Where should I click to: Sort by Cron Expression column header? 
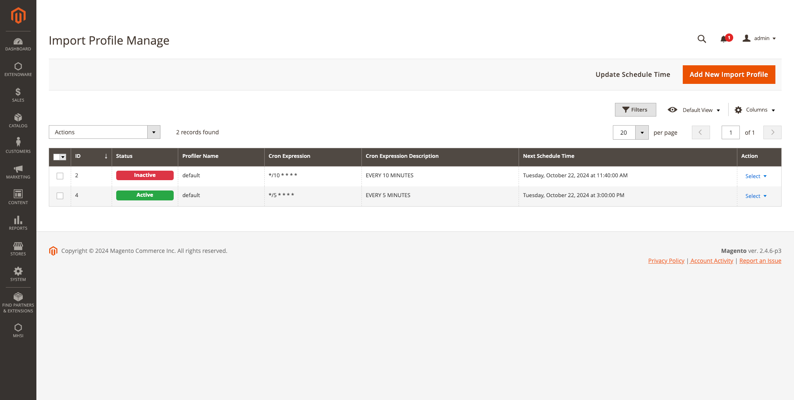(x=313, y=156)
